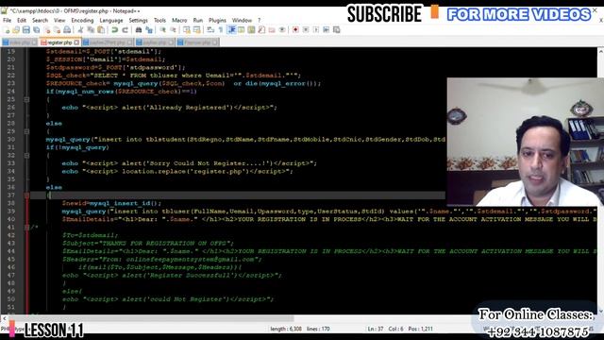Open the Settings menu
This screenshot has width=604, height=340.
[138, 20]
